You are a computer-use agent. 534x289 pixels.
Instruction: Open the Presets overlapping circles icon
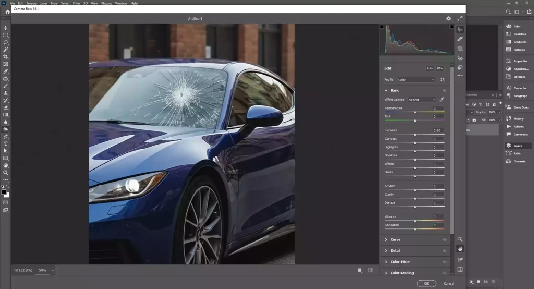tap(460, 67)
